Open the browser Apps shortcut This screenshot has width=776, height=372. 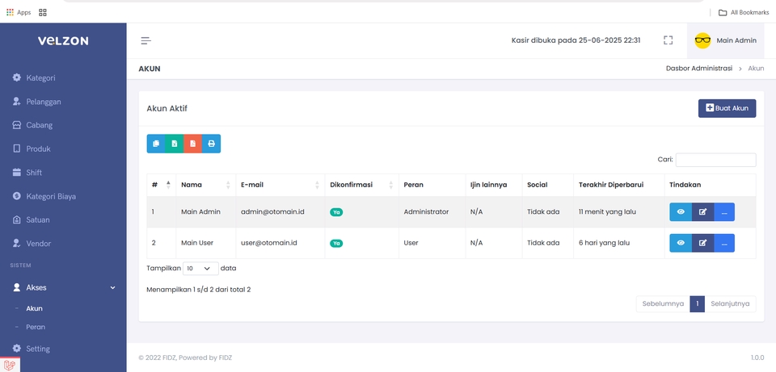pyautogui.click(x=19, y=12)
